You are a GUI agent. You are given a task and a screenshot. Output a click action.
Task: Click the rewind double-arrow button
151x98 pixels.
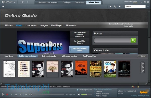pos(26,94)
